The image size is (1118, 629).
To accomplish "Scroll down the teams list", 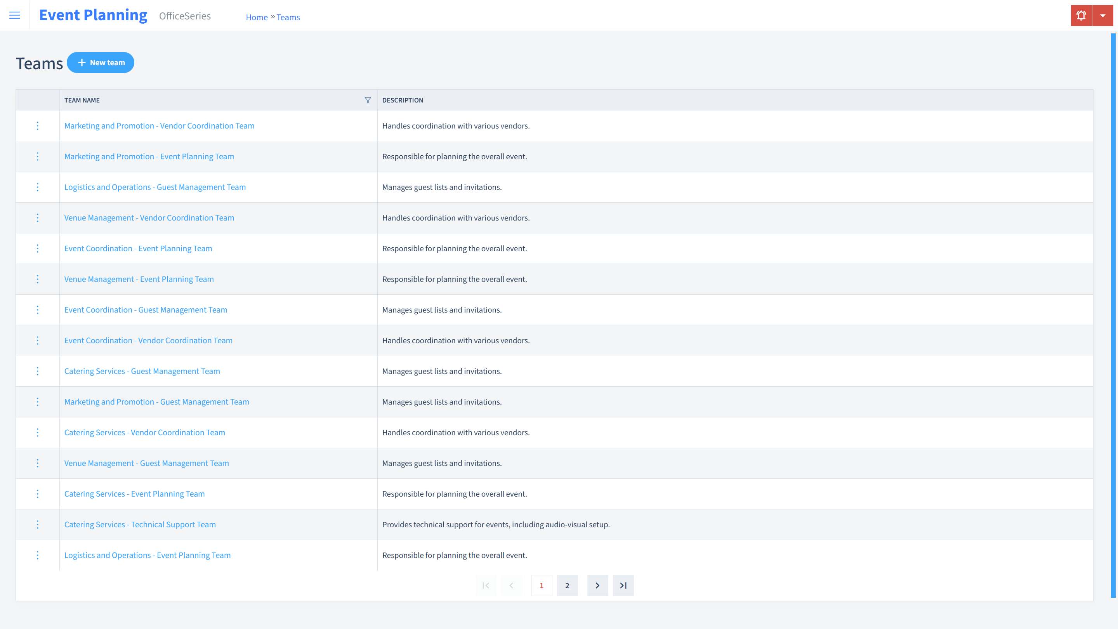I will point(597,585).
